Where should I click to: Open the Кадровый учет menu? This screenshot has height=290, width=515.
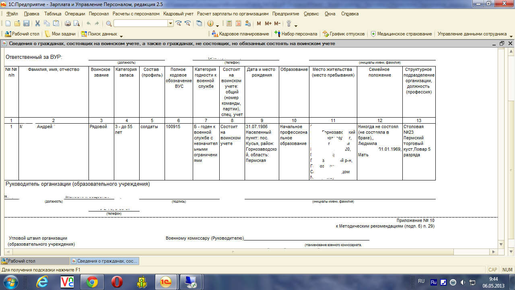[178, 14]
